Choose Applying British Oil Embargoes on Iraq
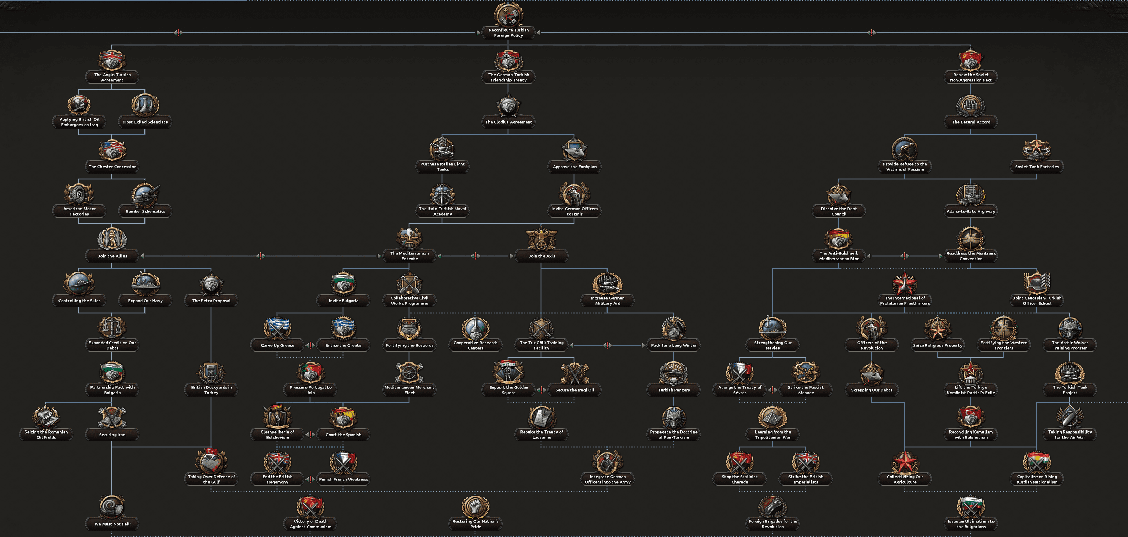 click(79, 105)
